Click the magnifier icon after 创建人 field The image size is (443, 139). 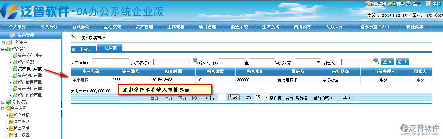click(376, 61)
